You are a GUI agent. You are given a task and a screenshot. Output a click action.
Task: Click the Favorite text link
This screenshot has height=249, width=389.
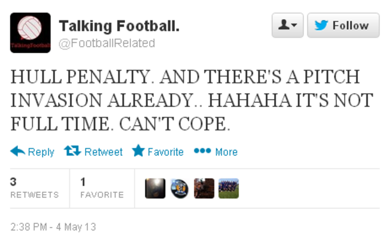[x=165, y=152]
